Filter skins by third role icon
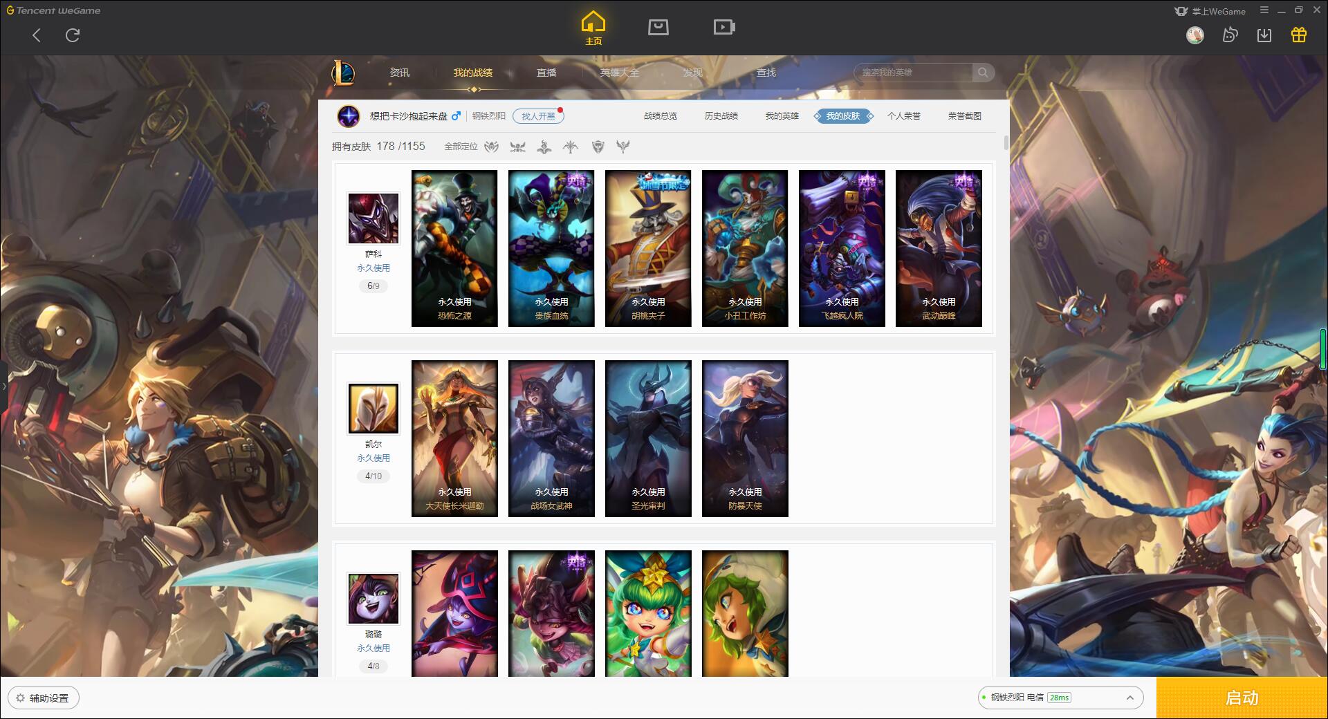1328x719 pixels. click(544, 147)
